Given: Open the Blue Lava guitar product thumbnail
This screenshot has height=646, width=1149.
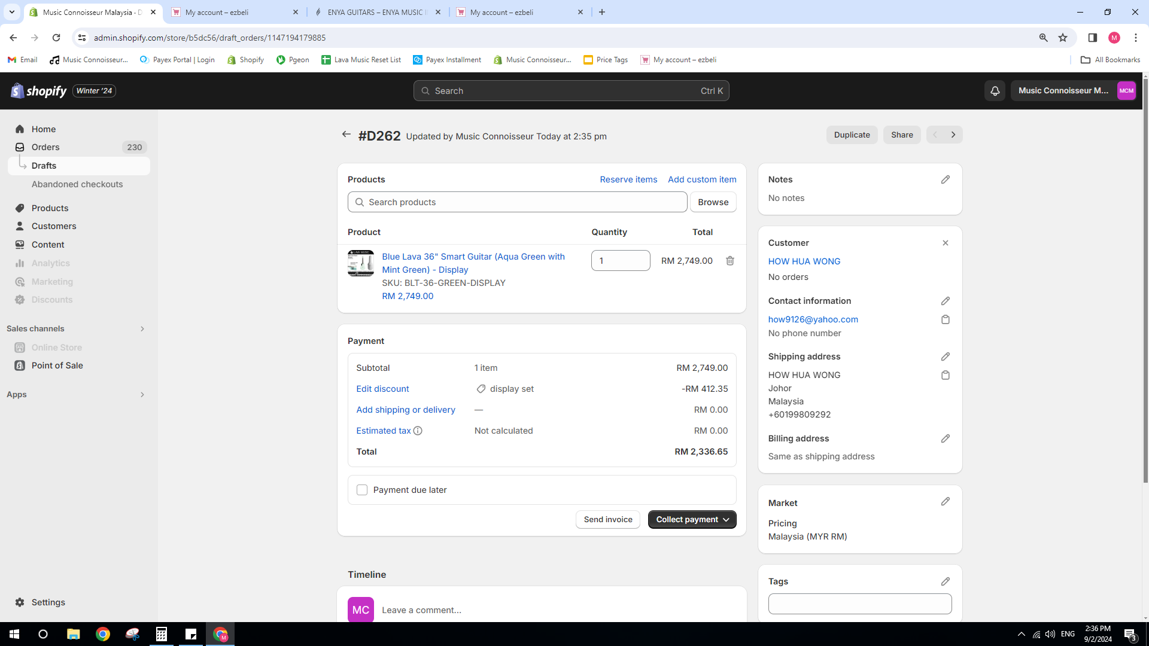Looking at the screenshot, I should [361, 263].
